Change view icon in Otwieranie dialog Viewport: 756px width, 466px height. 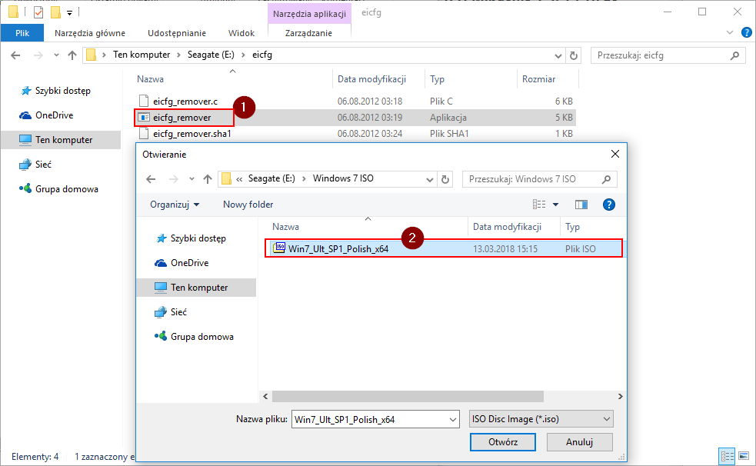pos(539,205)
